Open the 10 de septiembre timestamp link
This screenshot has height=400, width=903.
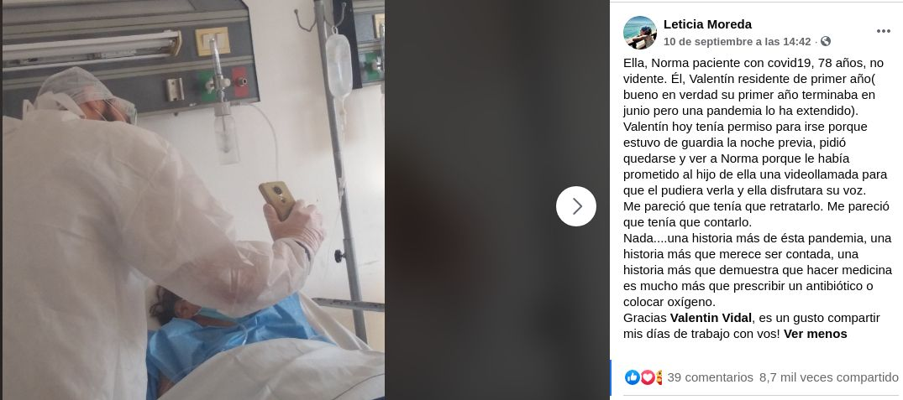coord(738,42)
